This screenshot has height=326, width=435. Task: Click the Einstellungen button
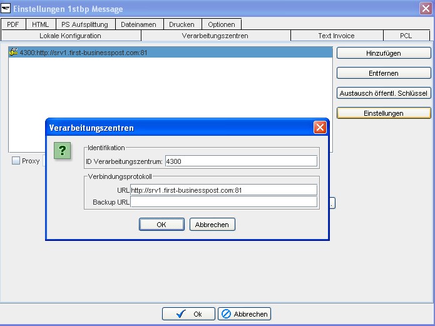(384, 113)
